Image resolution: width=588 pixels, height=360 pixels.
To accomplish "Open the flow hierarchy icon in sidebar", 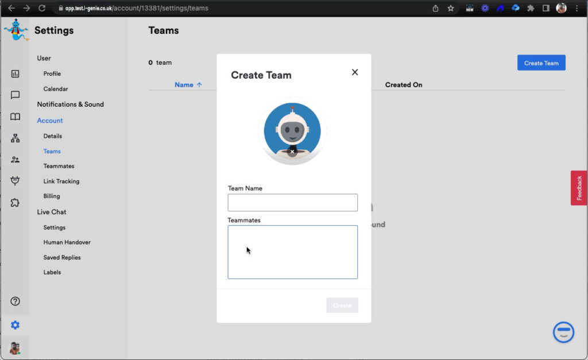I will click(x=15, y=138).
